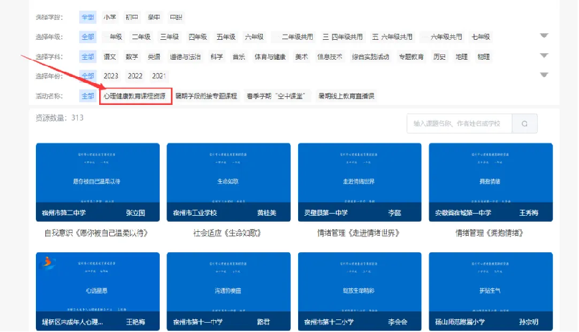Click the 资源数量: 313 count text
579x332 pixels.
[59, 118]
